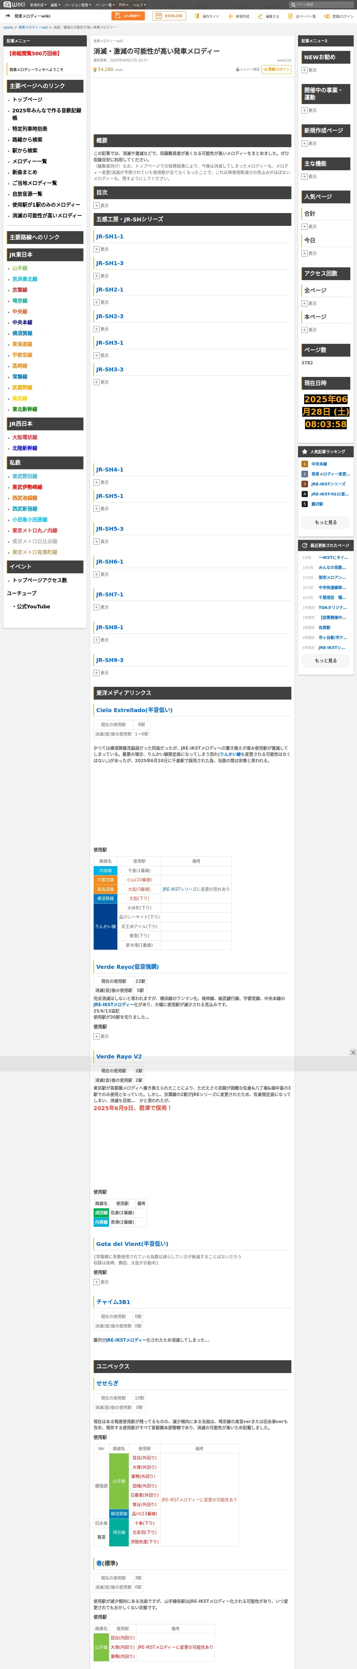
Task: Expand the JR-SH9-3 section
Action: click(96, 673)
